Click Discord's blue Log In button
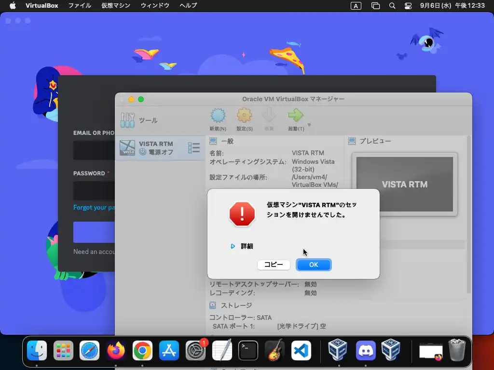Image resolution: width=494 pixels, height=370 pixels. click(x=94, y=232)
